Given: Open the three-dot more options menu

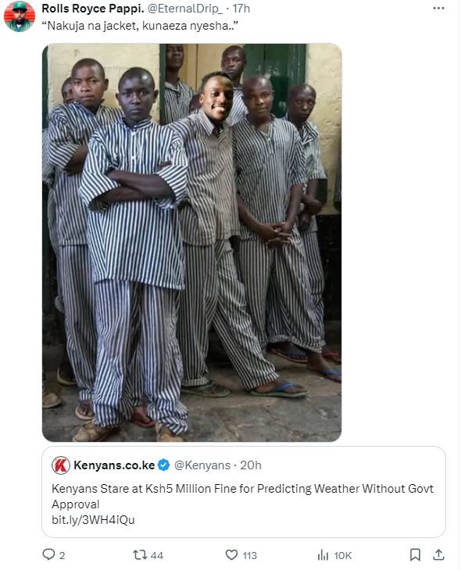Looking at the screenshot, I should (438, 9).
